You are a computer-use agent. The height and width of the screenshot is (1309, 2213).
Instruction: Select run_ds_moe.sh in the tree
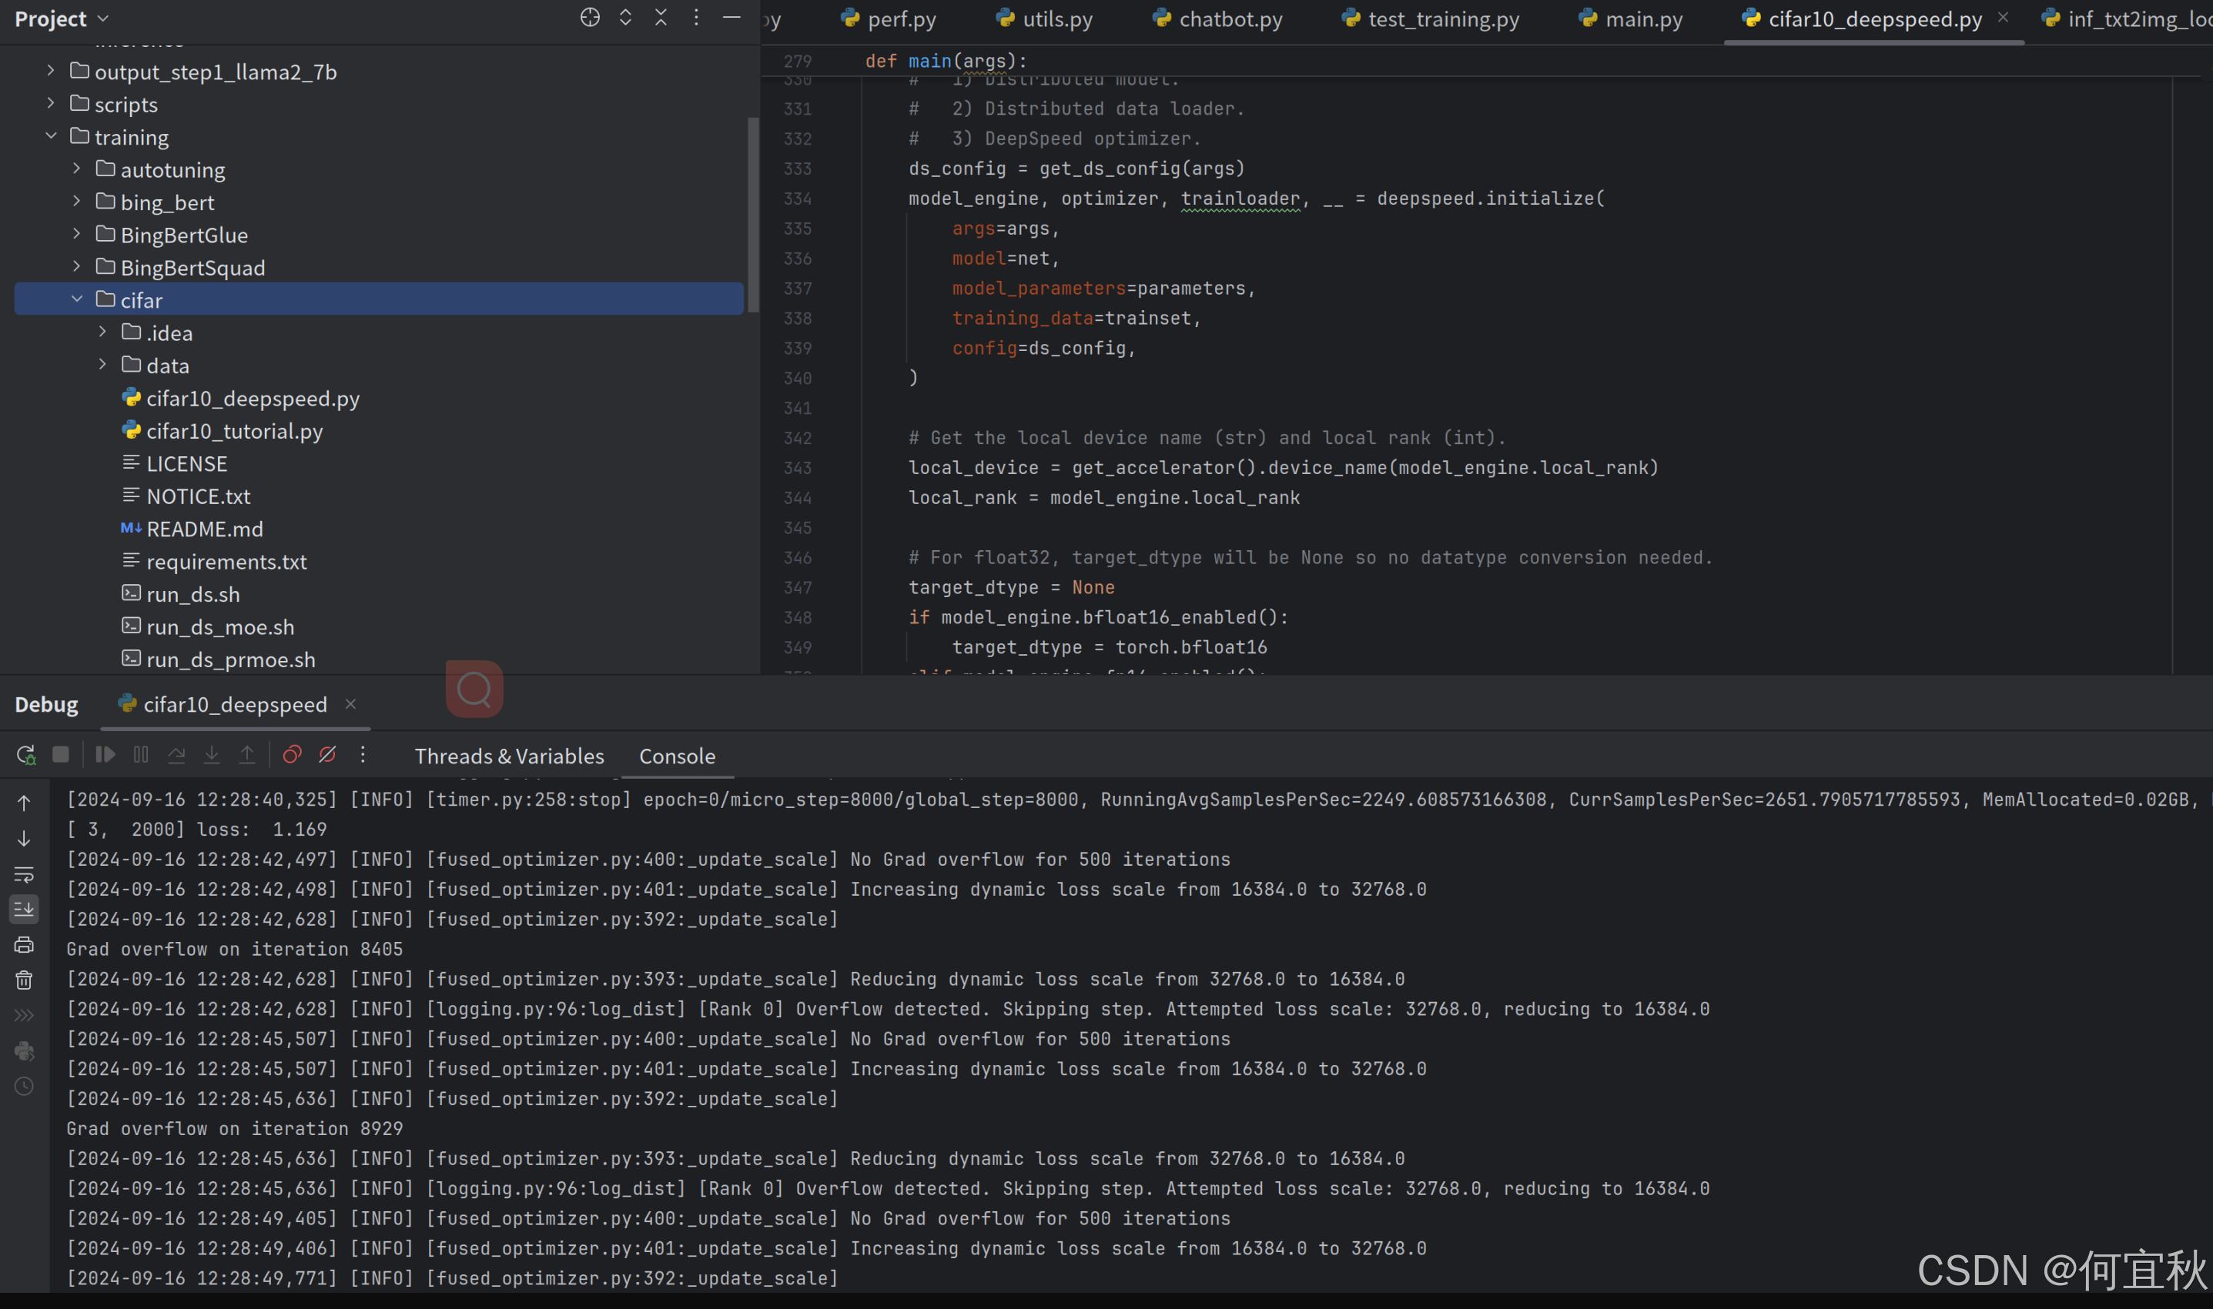pyautogui.click(x=219, y=627)
